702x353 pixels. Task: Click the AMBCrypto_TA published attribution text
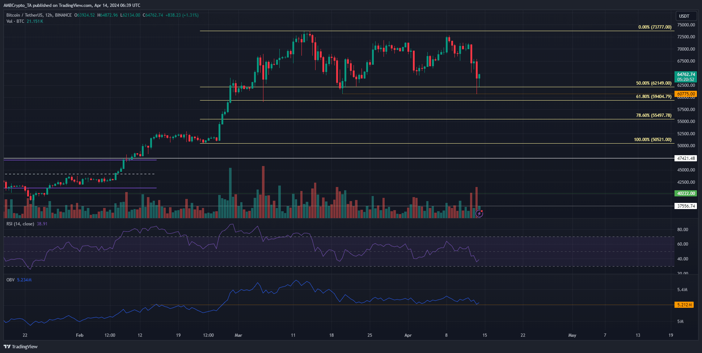pos(72,5)
